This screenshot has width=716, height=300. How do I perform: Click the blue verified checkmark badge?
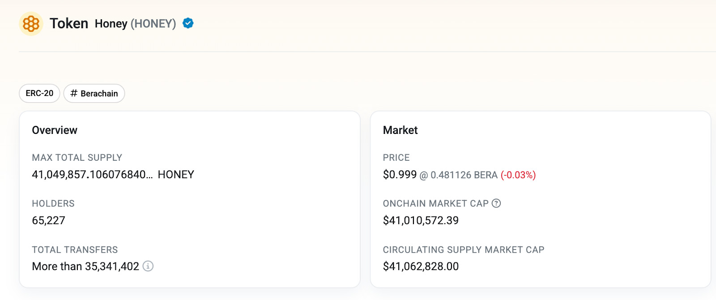click(188, 24)
